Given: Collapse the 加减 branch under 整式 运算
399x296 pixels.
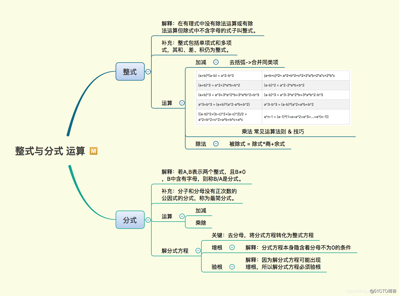Looking at the screenshot, I should click(216, 62).
